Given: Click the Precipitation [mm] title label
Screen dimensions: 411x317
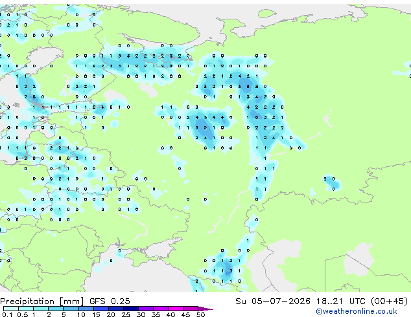Looking at the screenshot, I should click(x=42, y=301).
